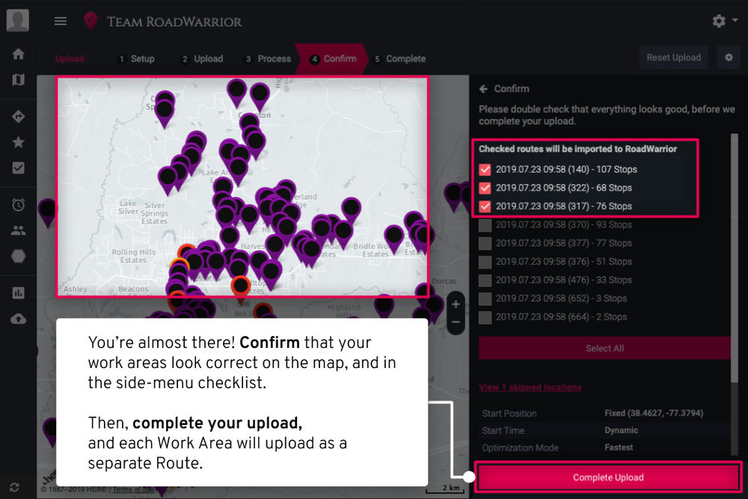Image resolution: width=748 pixels, height=499 pixels.
Task: Open the alarm clock schedule icon
Action: 18,205
